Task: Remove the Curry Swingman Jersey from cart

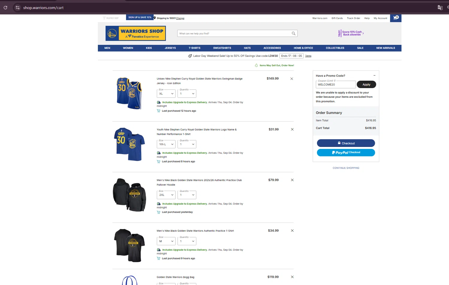Action: (292, 79)
